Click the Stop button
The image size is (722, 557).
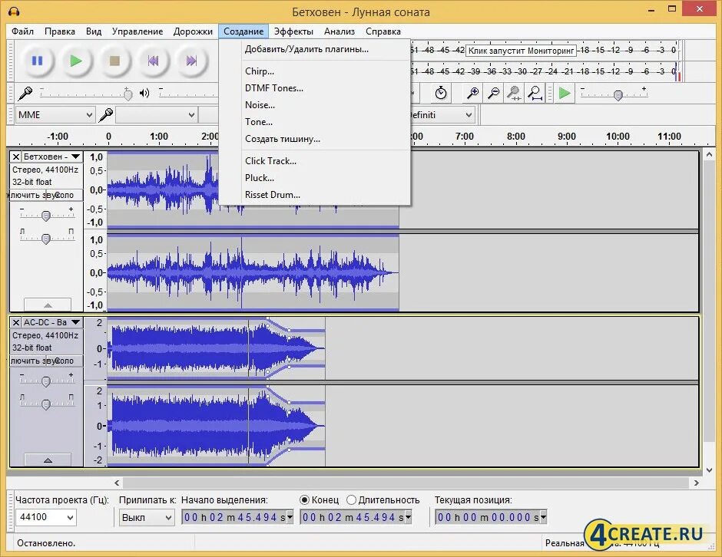tap(114, 61)
